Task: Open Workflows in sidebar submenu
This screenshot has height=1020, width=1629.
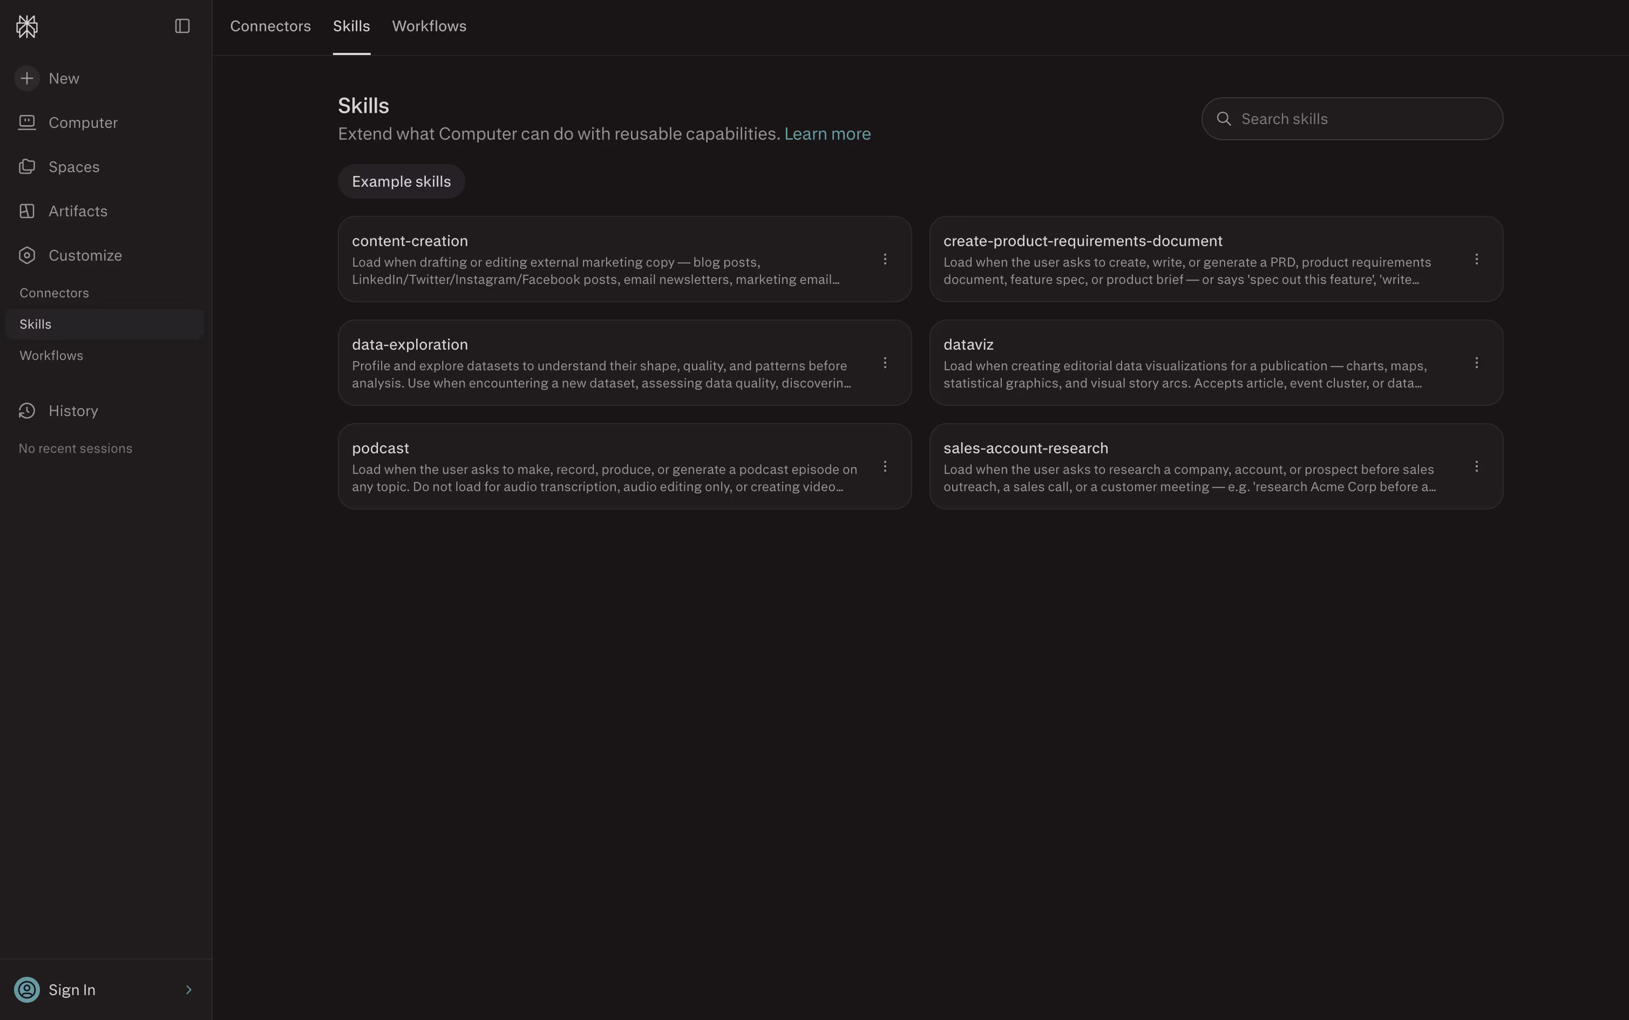Action: pyautogui.click(x=51, y=356)
